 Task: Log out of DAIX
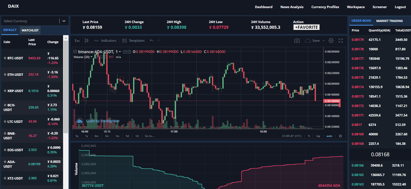[400, 7]
